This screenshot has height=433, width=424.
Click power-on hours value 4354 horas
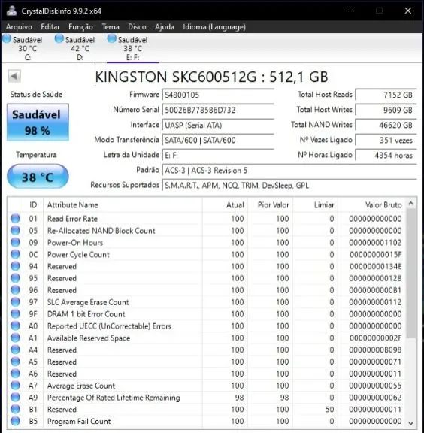coord(386,155)
